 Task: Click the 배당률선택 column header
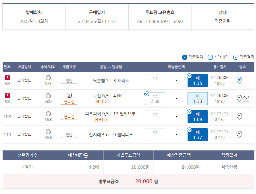click(176, 67)
